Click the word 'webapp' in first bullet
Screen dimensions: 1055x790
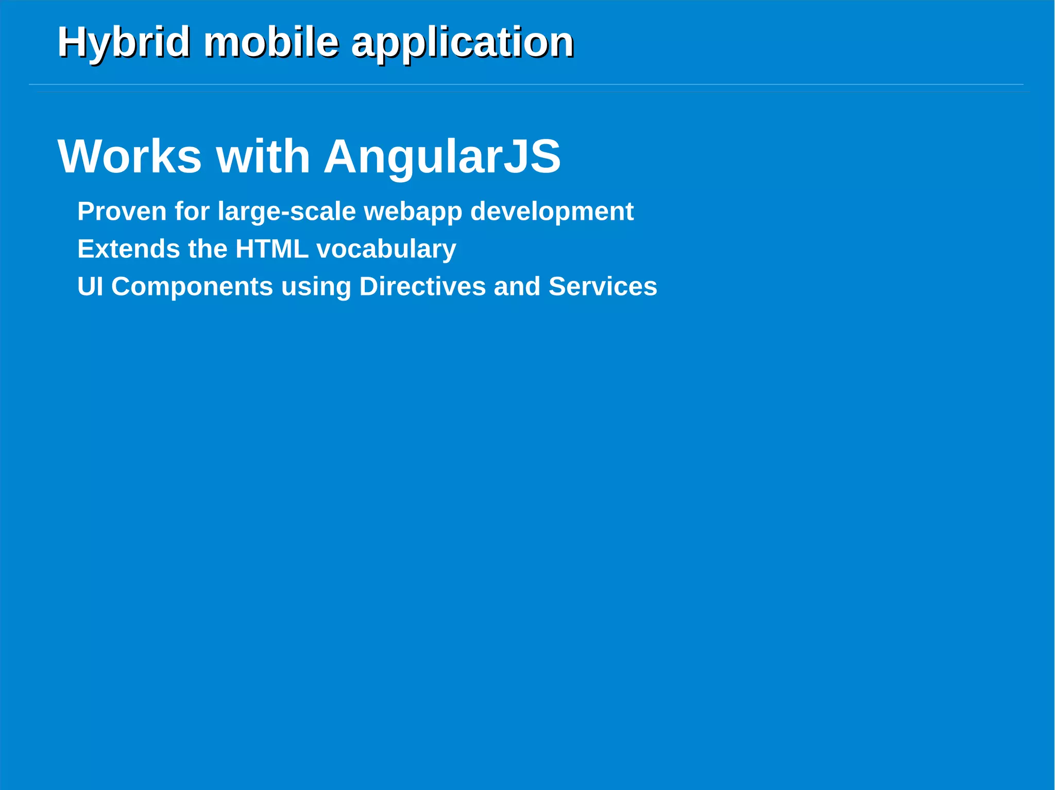(413, 212)
